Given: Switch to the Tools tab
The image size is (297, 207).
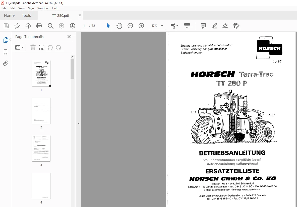Looking at the screenshot, I should (26, 16).
